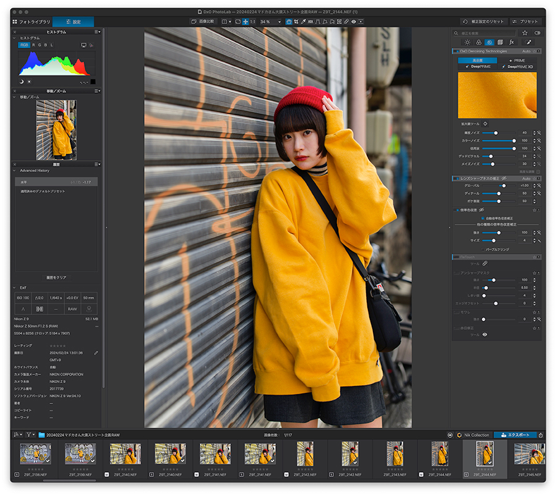556x495 pixels.
Task: Click the Fit to screen icon
Action: 238,22
